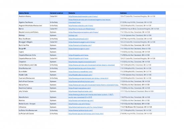Open La Dolce Vita Restaurant website link
The image size is (184, 129).
(81, 110)
